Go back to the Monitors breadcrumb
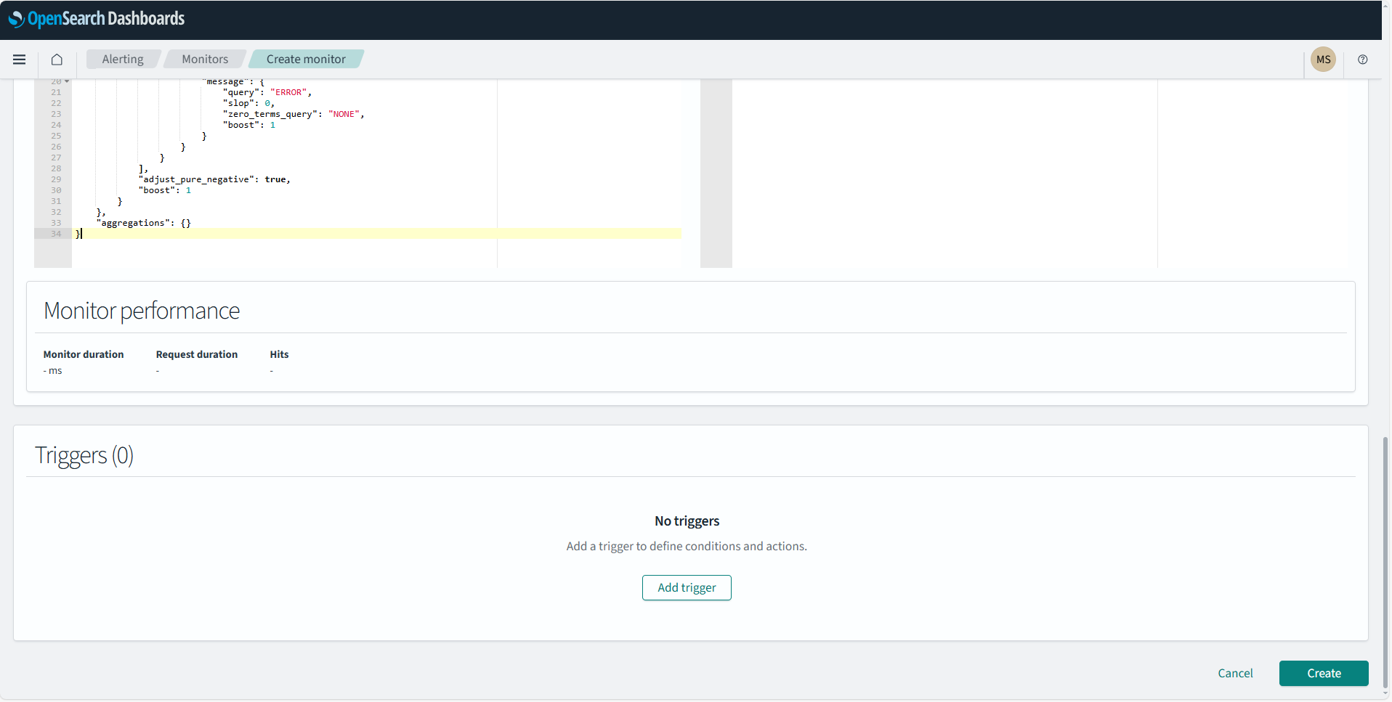 pyautogui.click(x=204, y=60)
